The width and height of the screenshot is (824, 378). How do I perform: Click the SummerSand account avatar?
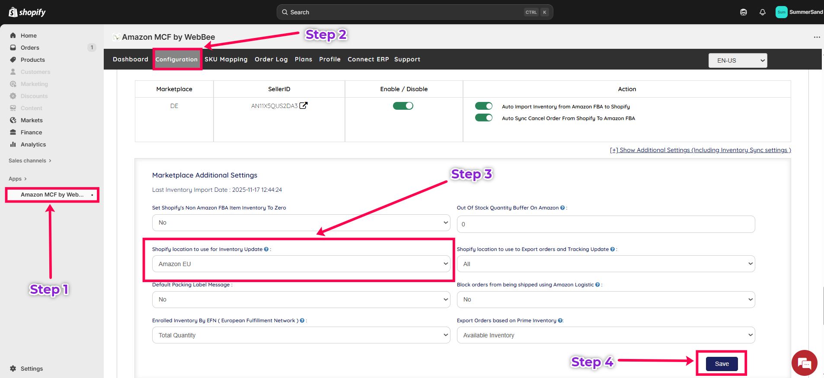coord(781,12)
